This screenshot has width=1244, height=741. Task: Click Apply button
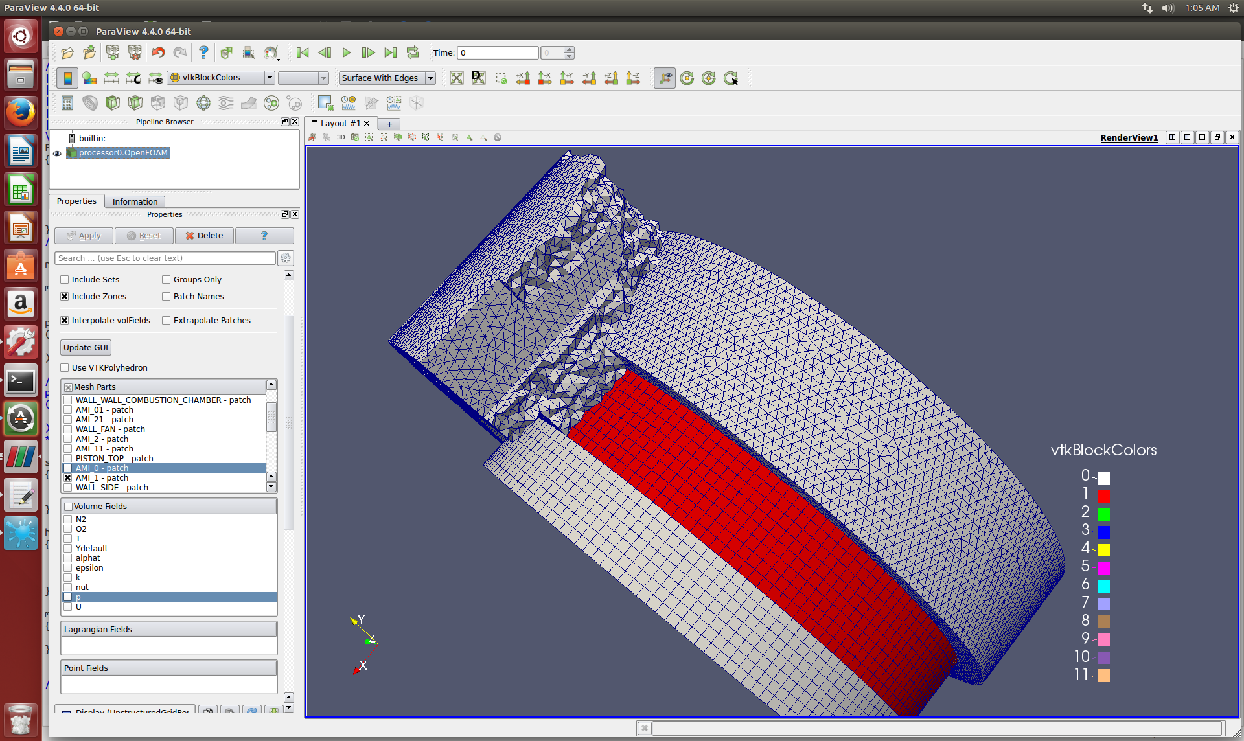pyautogui.click(x=84, y=236)
